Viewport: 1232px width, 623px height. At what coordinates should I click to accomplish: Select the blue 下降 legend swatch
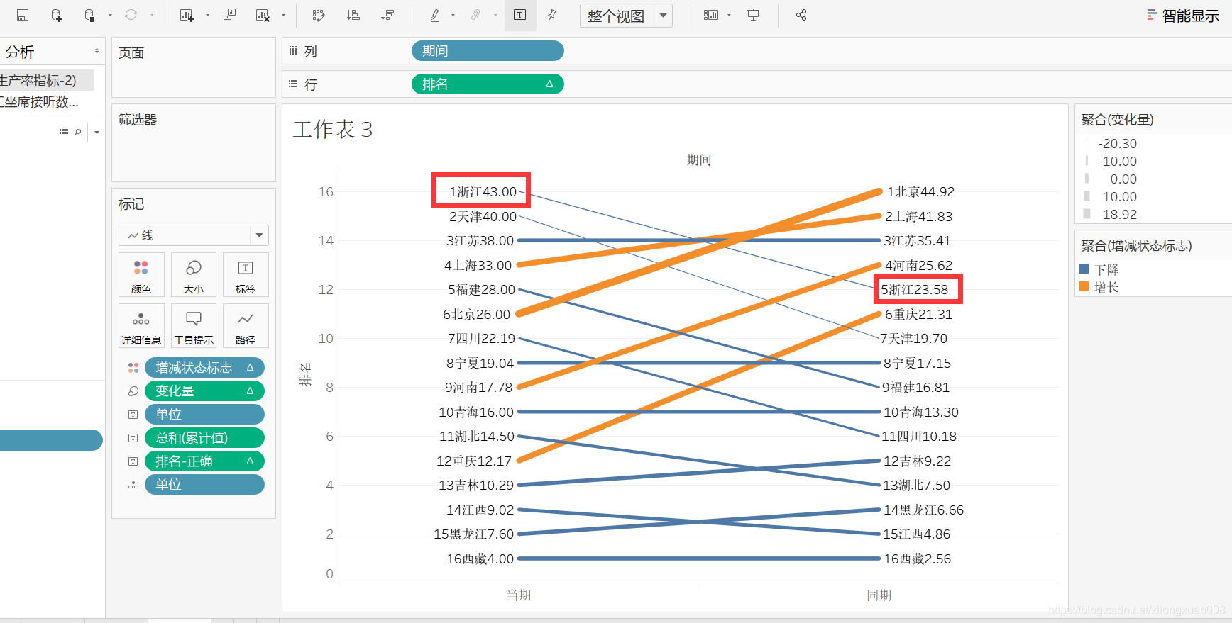(x=1084, y=269)
